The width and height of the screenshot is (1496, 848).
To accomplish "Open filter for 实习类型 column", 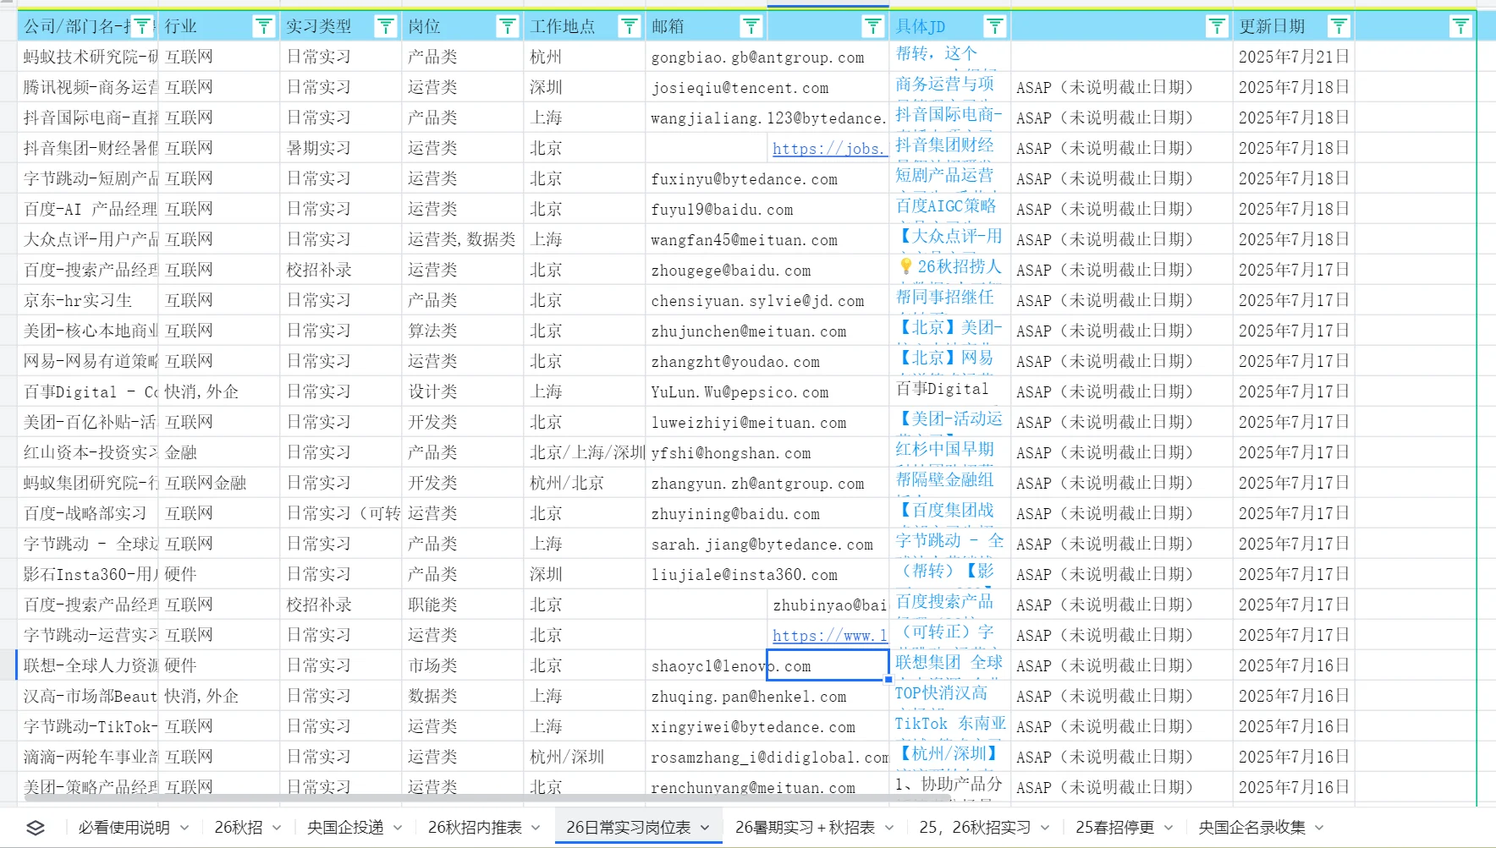I will point(386,27).
